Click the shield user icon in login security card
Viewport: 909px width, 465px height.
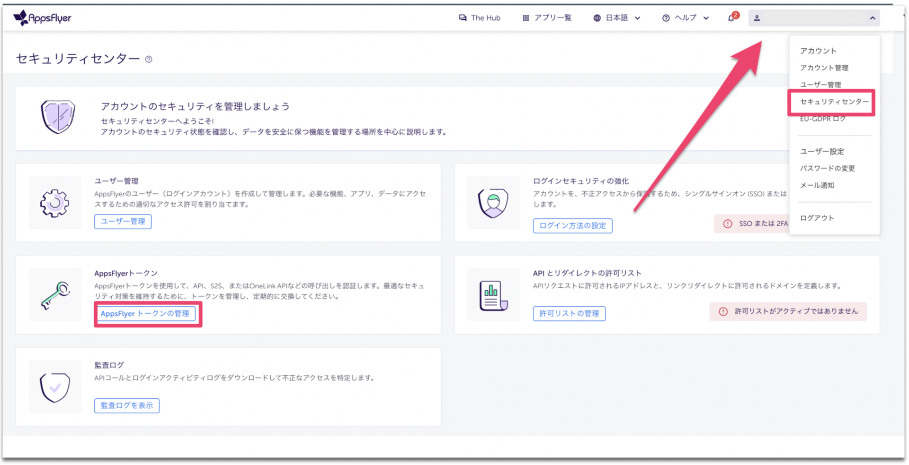[x=493, y=203]
